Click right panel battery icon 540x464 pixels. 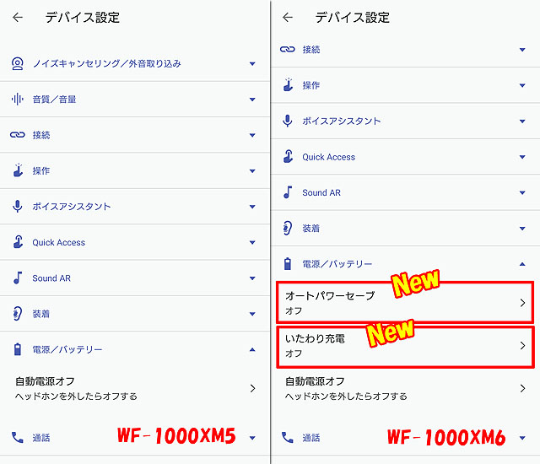click(288, 264)
